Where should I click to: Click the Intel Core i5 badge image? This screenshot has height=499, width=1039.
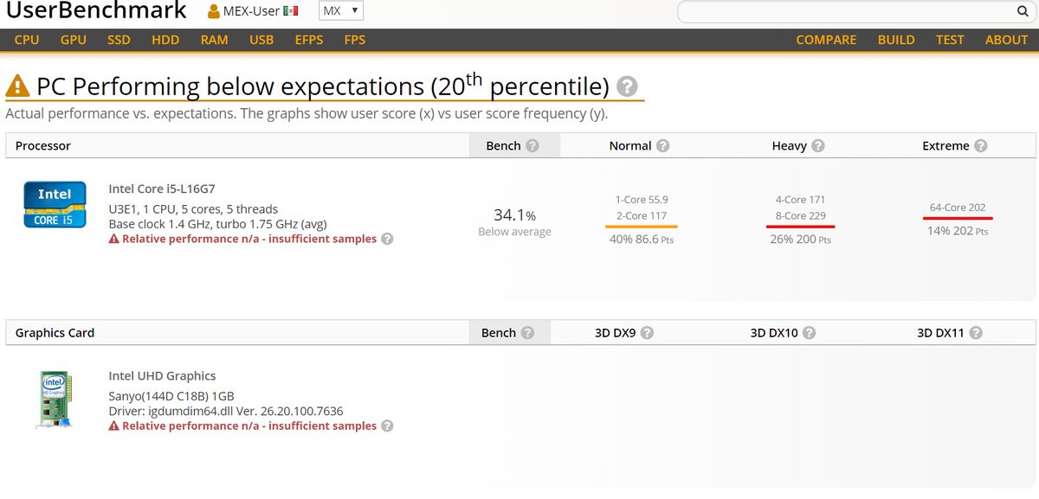coord(54,205)
